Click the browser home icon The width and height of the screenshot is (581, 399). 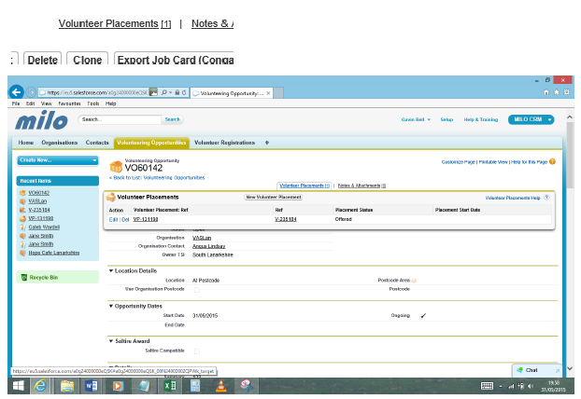546,92
